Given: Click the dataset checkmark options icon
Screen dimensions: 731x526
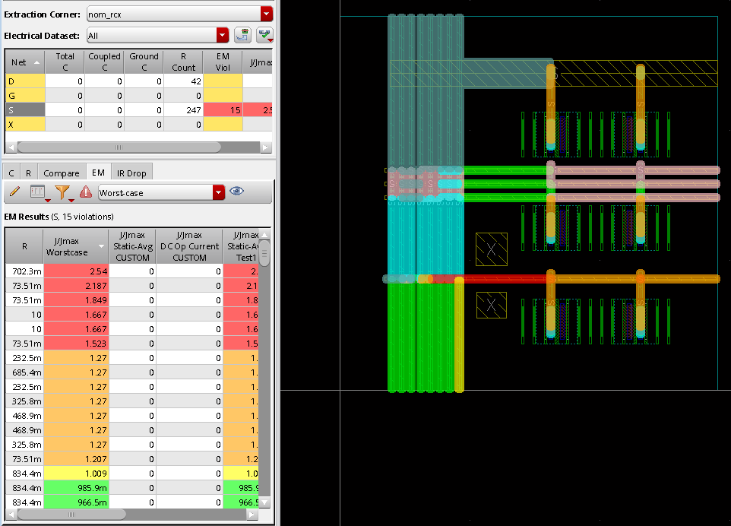Looking at the screenshot, I should tap(264, 35).
